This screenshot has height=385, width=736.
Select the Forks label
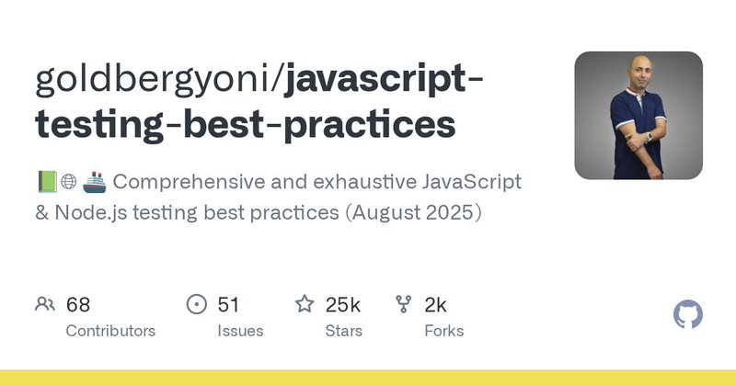pyautogui.click(x=444, y=331)
